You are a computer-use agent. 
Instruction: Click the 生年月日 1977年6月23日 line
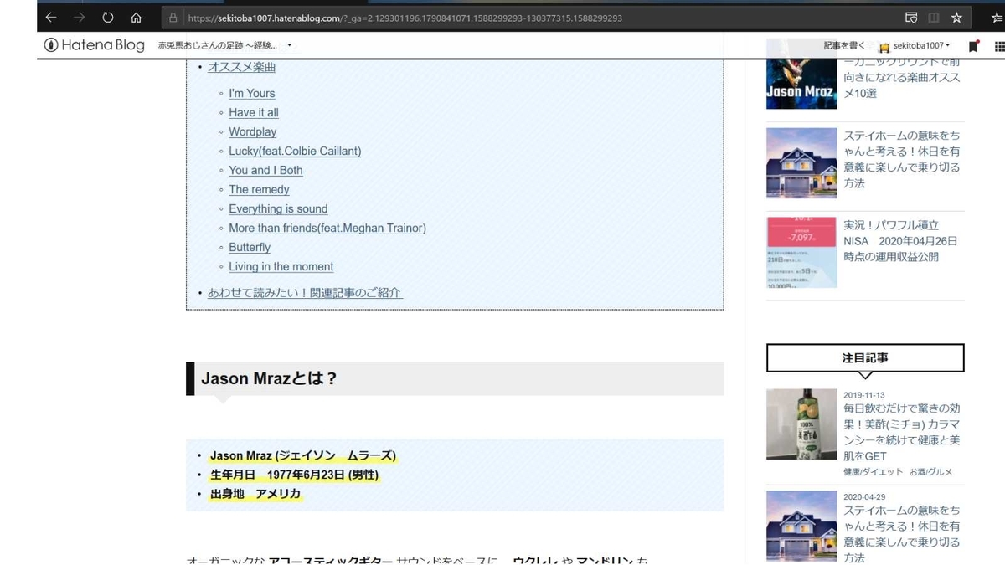point(294,475)
